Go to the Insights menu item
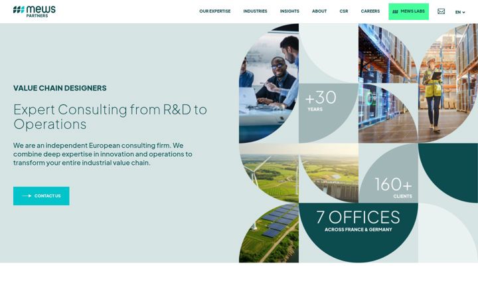The width and height of the screenshot is (478, 299). [289, 11]
